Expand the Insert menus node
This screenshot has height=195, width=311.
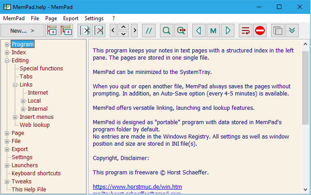[15, 117]
